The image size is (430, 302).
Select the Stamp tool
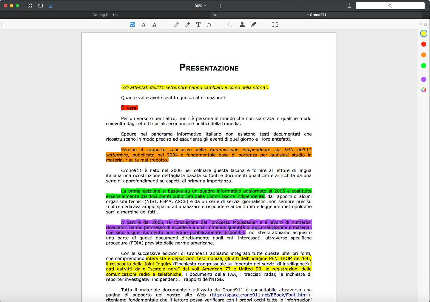[x=242, y=24]
